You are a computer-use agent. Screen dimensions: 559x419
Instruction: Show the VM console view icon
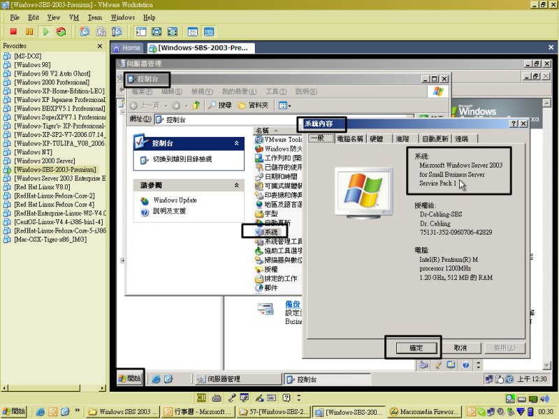(x=209, y=31)
